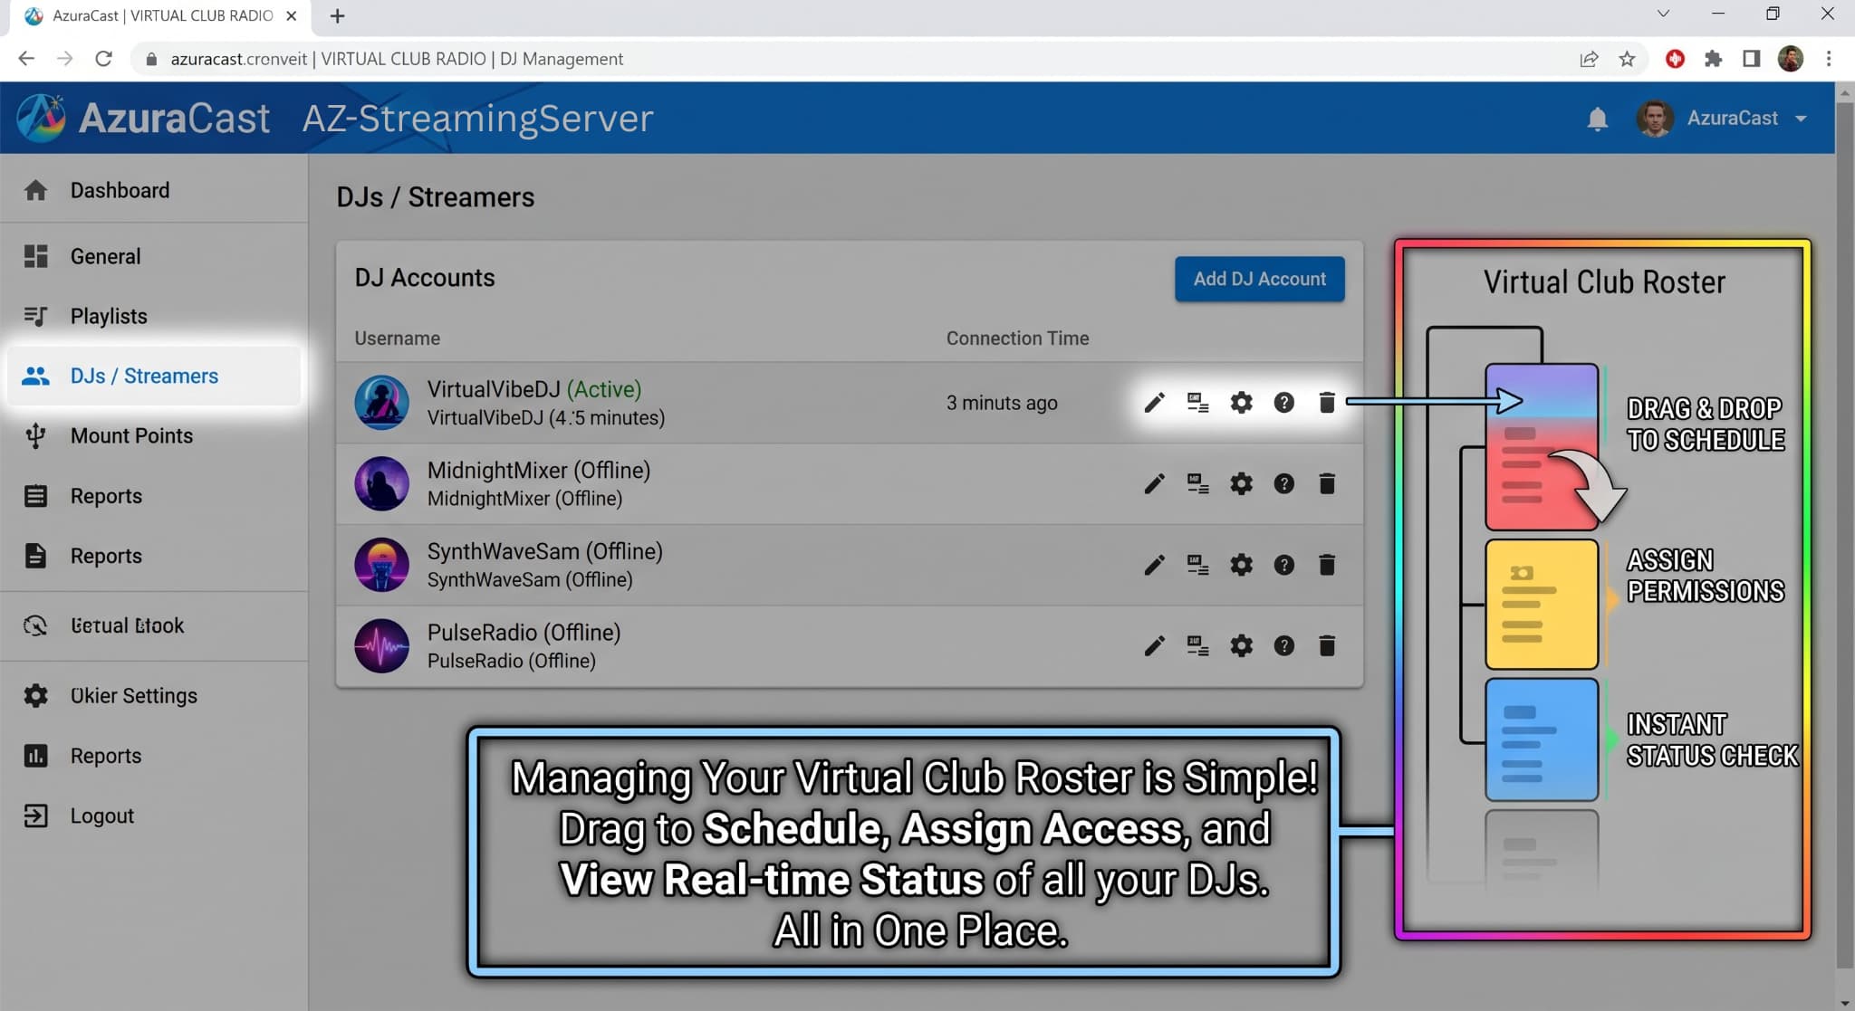Click the Add DJ Account button
Viewport: 1855px width, 1011px height.
1259,279
